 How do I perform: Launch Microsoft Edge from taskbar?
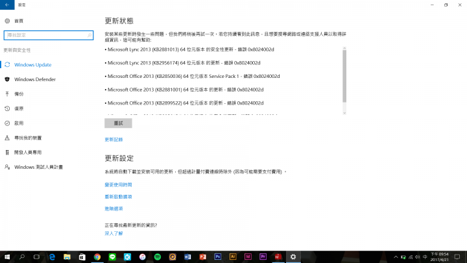pos(52,257)
